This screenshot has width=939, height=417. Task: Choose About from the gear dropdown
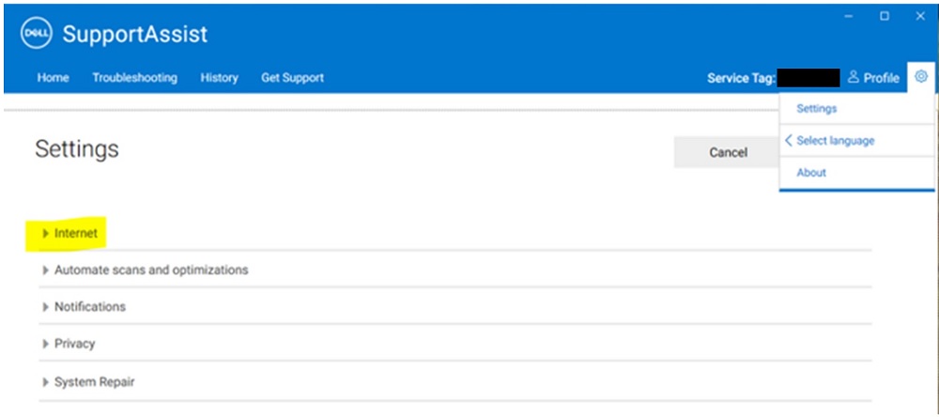tap(811, 173)
